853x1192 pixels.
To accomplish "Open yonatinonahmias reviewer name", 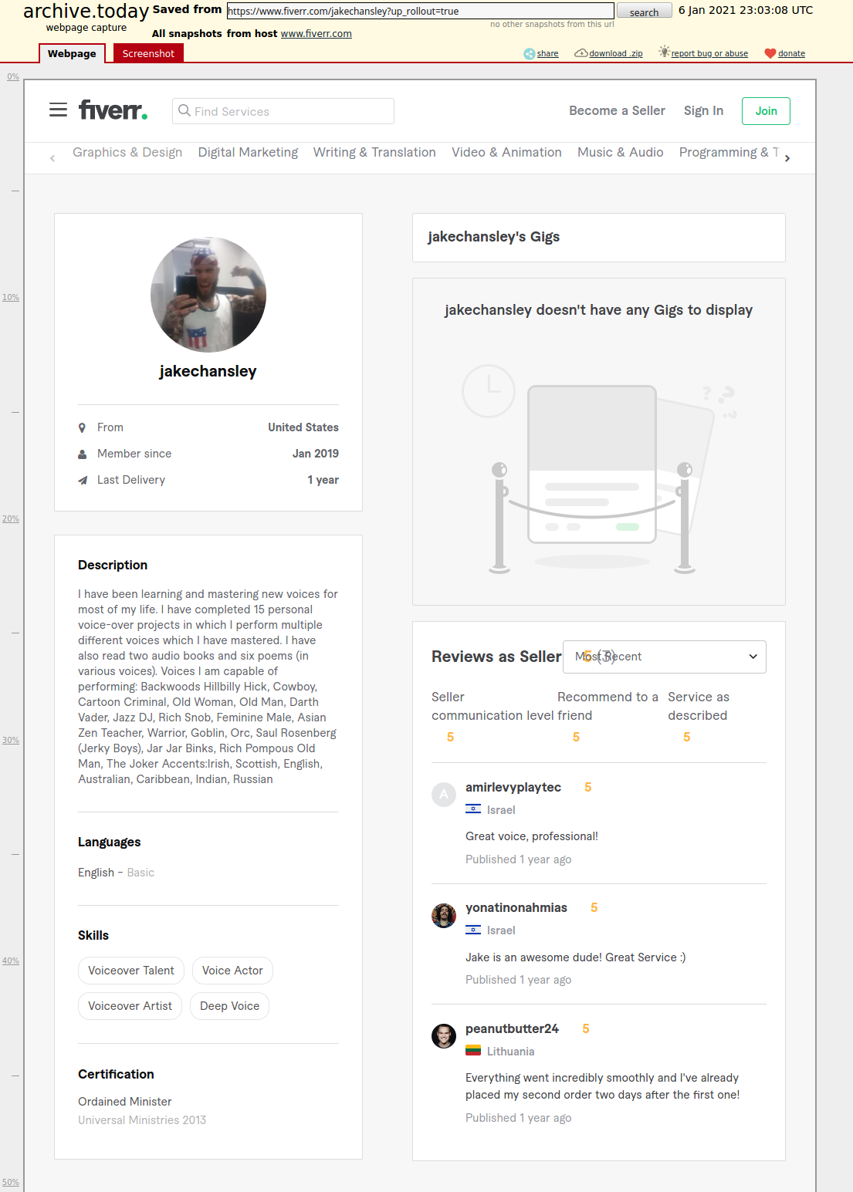I will pos(516,907).
